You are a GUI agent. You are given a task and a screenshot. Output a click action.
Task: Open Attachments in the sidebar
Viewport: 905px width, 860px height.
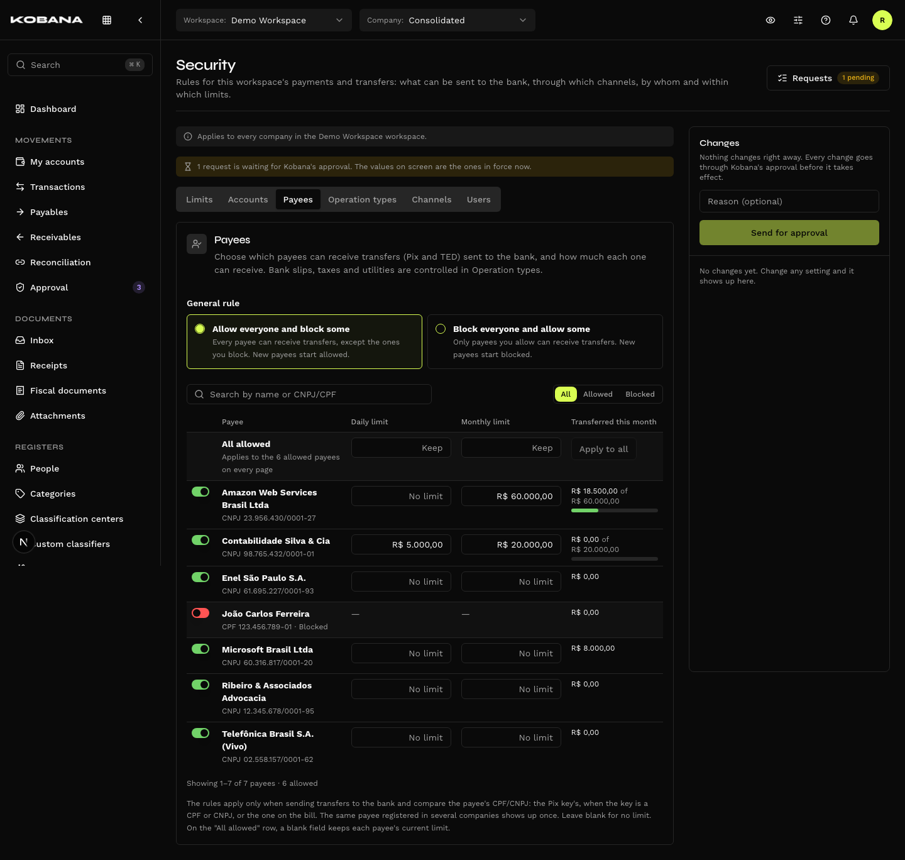click(80, 416)
